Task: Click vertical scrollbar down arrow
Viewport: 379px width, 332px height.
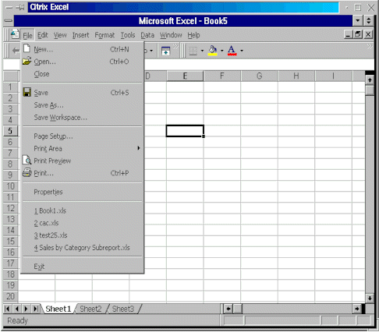Action: point(370,298)
